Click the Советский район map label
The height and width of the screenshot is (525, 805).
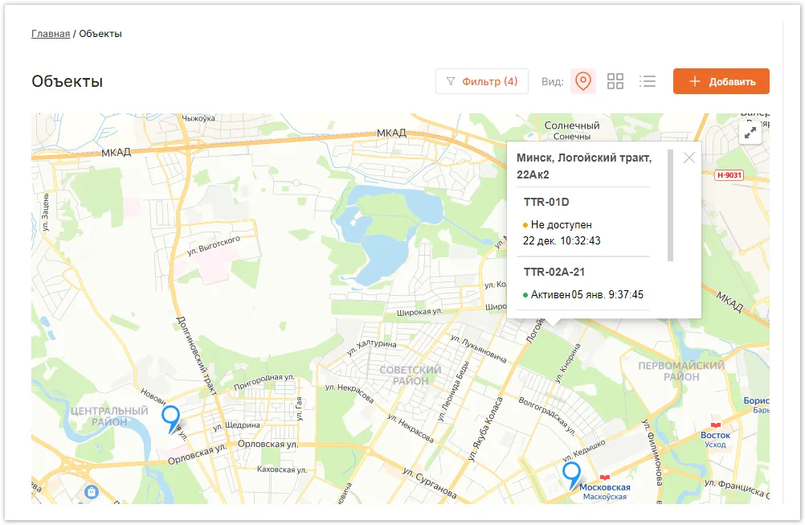pyautogui.click(x=411, y=375)
